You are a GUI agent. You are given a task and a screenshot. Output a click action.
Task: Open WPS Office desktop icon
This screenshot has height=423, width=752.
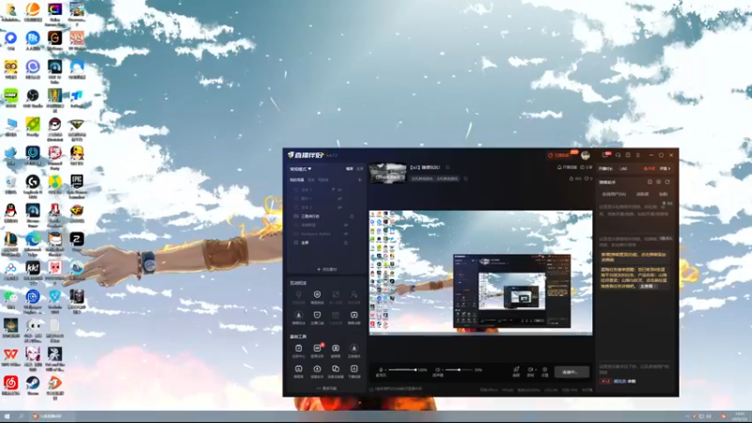[x=10, y=357]
